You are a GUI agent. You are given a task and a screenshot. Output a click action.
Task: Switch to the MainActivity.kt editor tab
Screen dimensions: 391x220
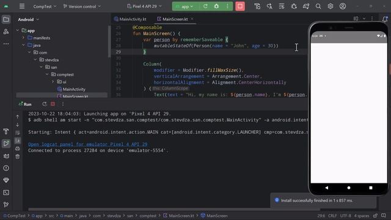tap(130, 19)
